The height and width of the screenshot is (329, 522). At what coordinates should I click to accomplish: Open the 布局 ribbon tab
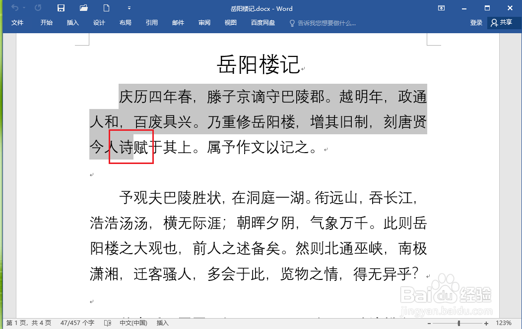125,23
